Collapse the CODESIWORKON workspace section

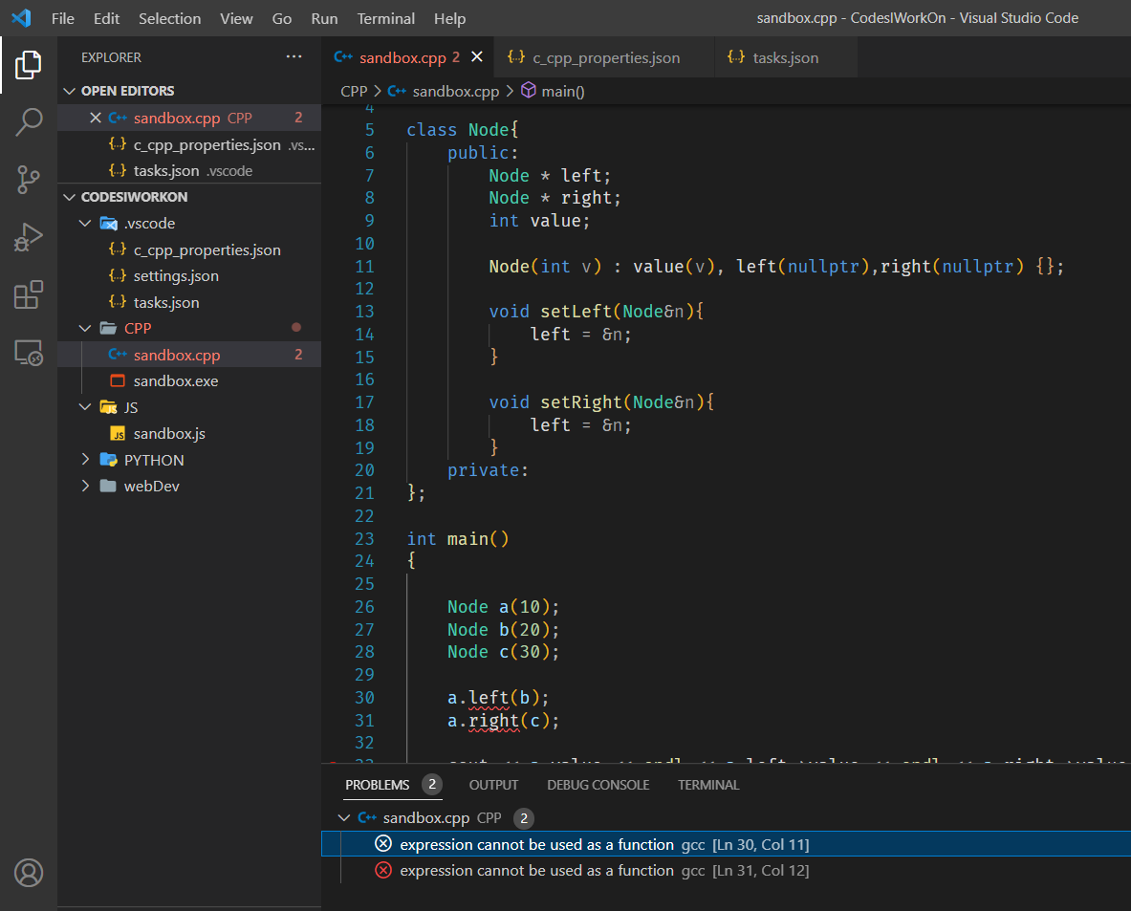[x=70, y=197]
